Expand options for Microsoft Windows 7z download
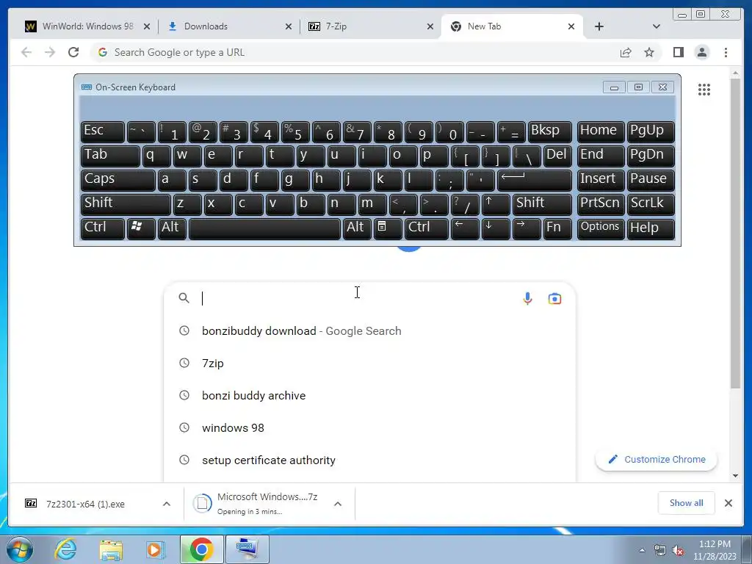 coord(338,504)
